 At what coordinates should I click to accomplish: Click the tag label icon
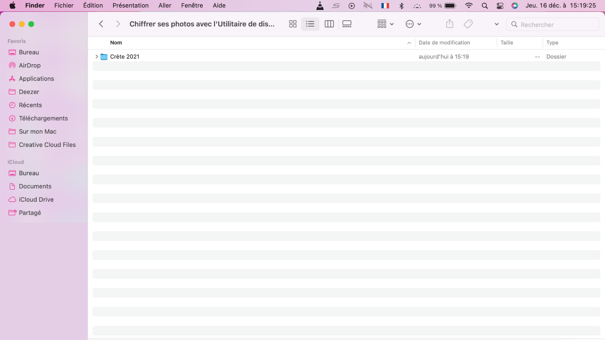pos(468,24)
